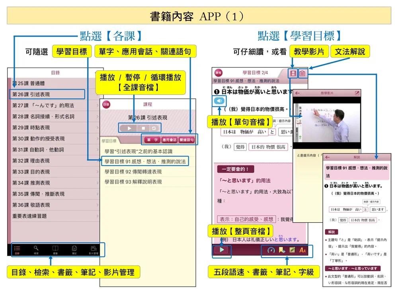Add a bookmark with the bookmark-plus icon
Viewport: 398px width, 291px height.
coord(282,250)
